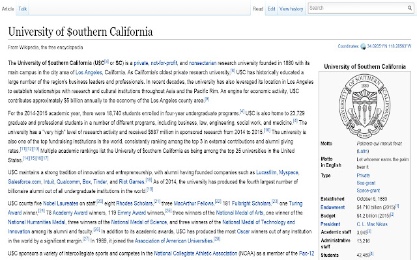Open the Latin link in infobox
The image size is (417, 260).
(x=363, y=151)
